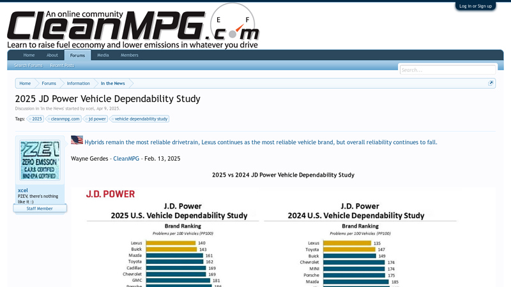The width and height of the screenshot is (511, 287).
Task: Click the Apr 9, 2025 date link
Action: click(x=108, y=108)
